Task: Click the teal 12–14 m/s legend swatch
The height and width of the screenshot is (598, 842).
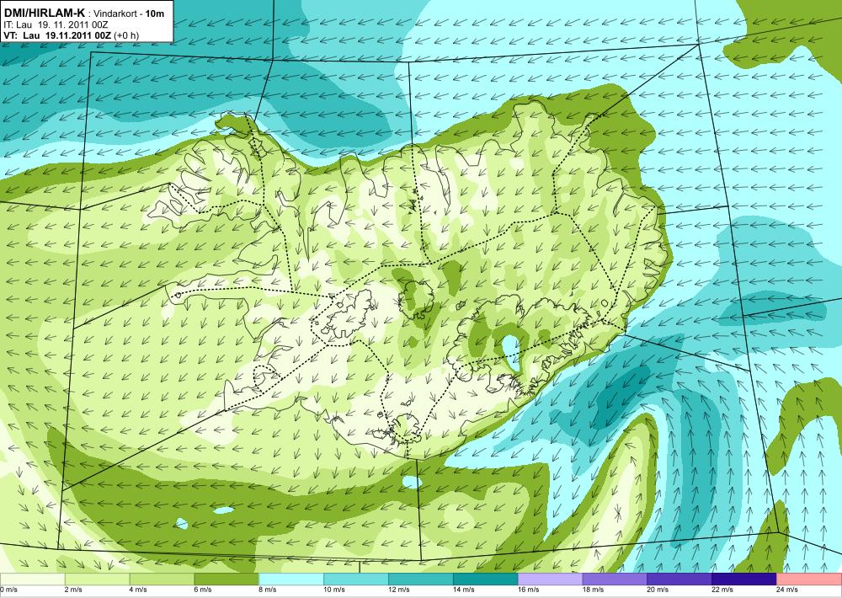Action: [x=420, y=579]
